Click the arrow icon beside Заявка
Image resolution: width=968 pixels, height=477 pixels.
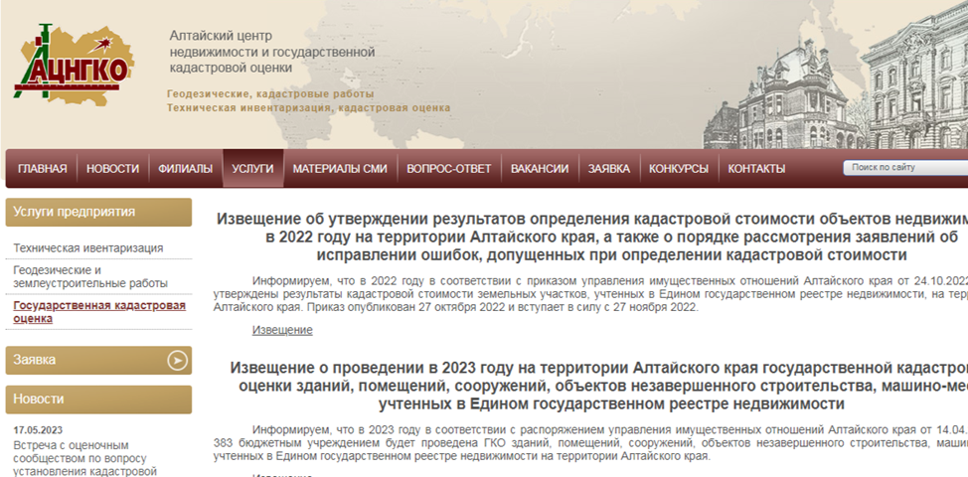(178, 360)
